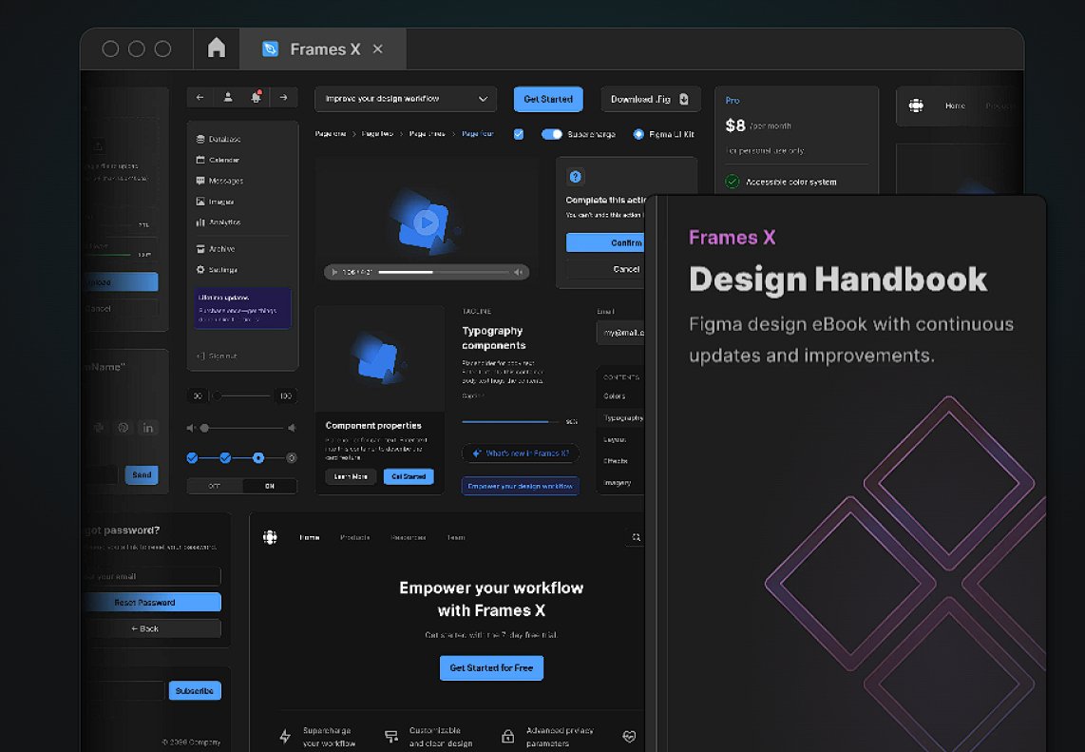Viewport: 1085px width, 752px height.
Task: Close the Frames X tab
Action: click(378, 49)
